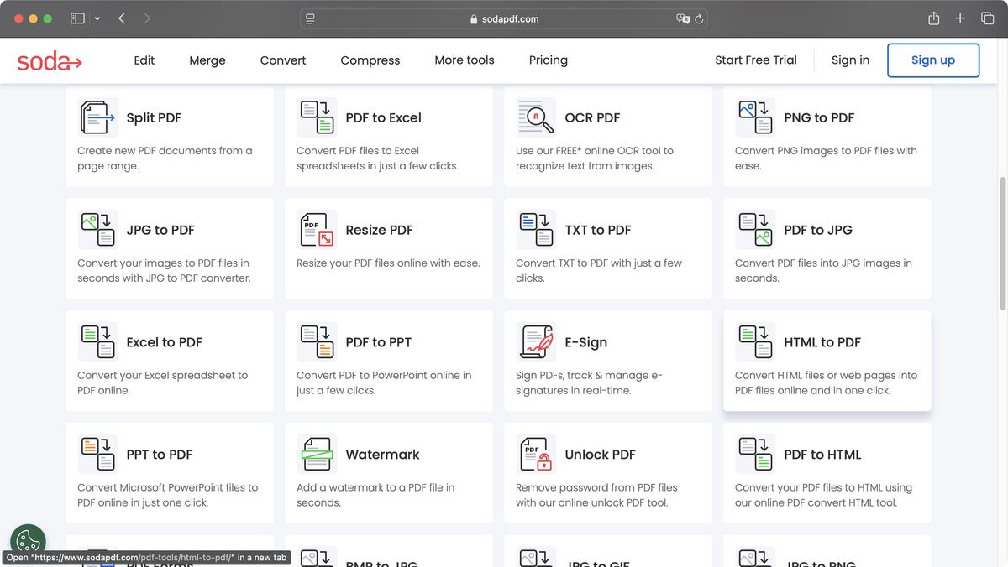Expand the Convert menu
The height and width of the screenshot is (567, 1008).
tap(282, 60)
